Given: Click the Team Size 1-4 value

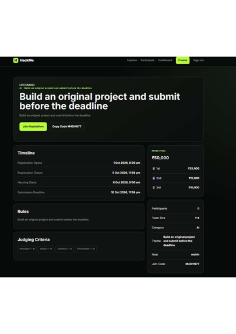Looking at the screenshot, I should pyautogui.click(x=197, y=218).
